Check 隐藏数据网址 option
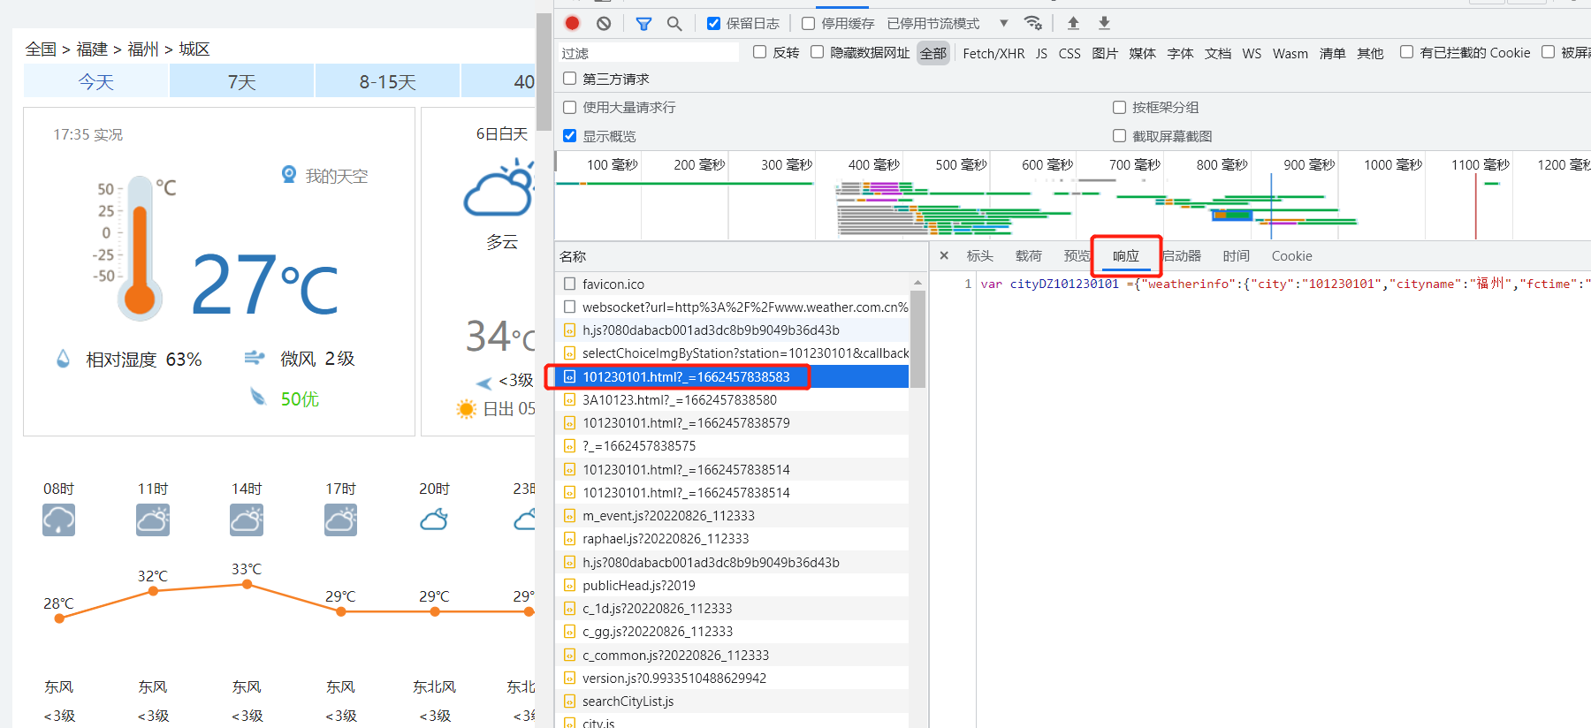Screen dimensions: 1591x728 pyautogui.click(x=817, y=52)
